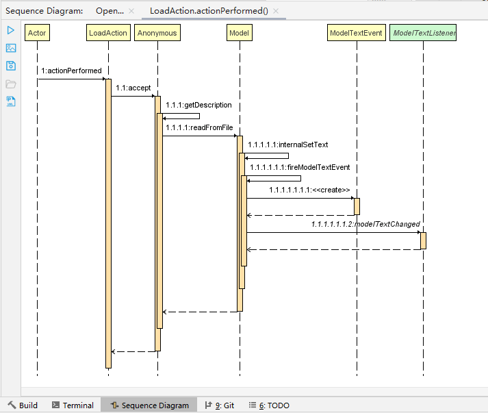Click the 1.1.1.1:readFromFile message label
Viewport: 488px width, 413px height.
pyautogui.click(x=199, y=127)
